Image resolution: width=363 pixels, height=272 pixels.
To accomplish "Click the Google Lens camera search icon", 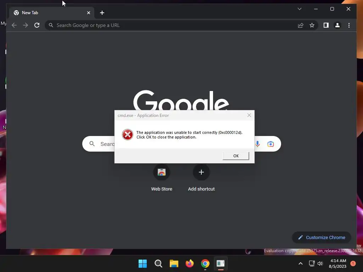I will (x=270, y=144).
